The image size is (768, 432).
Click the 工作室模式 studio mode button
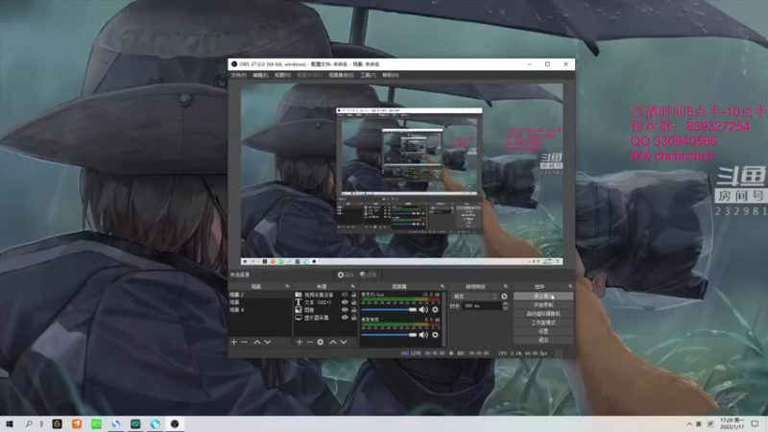[543, 323]
